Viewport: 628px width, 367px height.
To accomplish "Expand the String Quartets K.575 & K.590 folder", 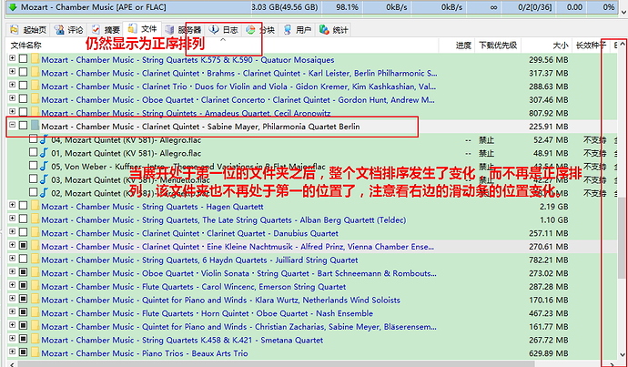I will (x=13, y=58).
